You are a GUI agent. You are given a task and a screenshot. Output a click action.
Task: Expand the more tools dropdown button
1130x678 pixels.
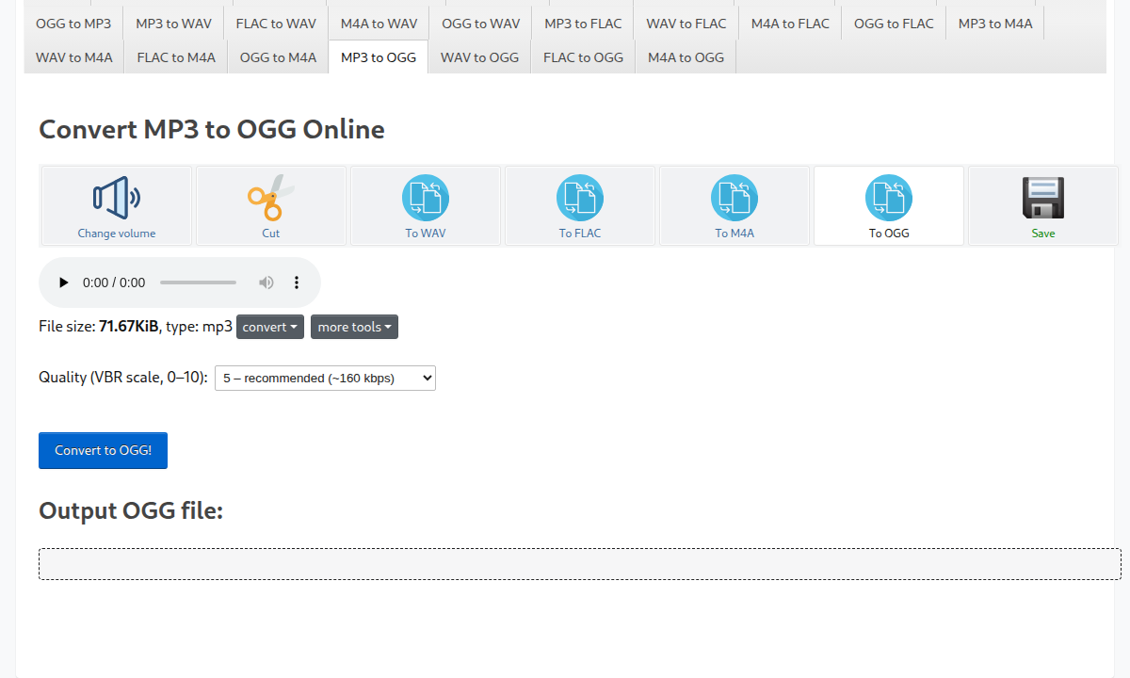point(354,327)
